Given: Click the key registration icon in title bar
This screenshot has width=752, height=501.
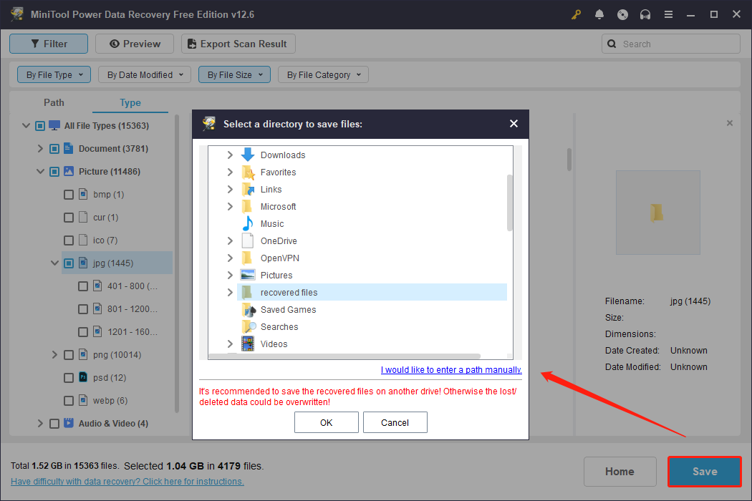Looking at the screenshot, I should pyautogui.click(x=576, y=14).
